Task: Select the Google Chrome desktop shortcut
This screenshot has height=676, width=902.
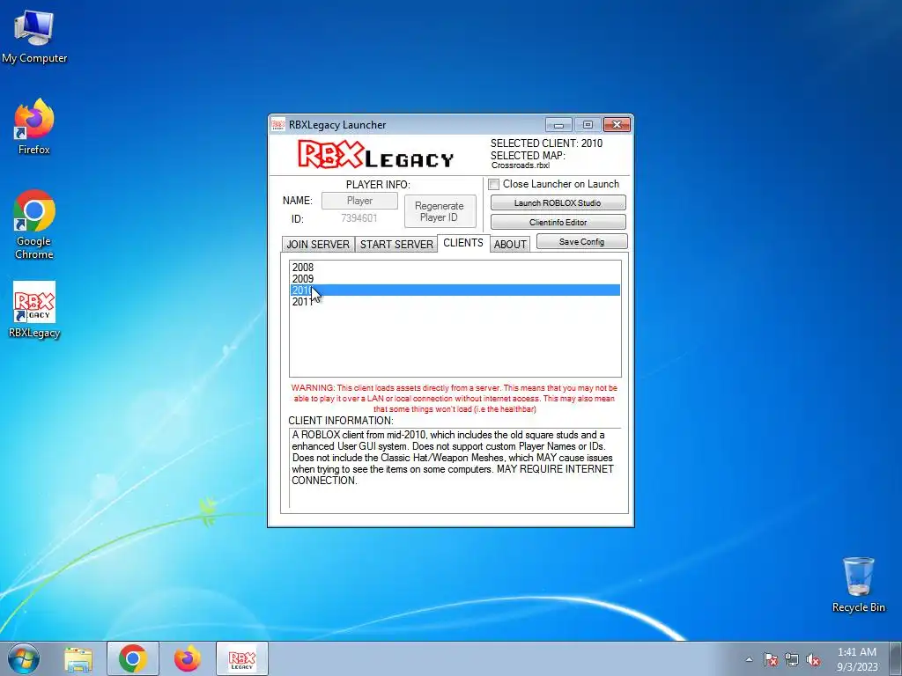Action: (x=34, y=224)
